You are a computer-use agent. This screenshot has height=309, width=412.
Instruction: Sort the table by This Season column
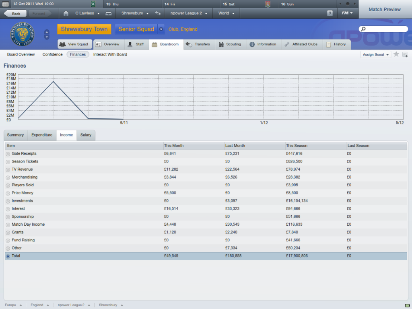coord(315,146)
